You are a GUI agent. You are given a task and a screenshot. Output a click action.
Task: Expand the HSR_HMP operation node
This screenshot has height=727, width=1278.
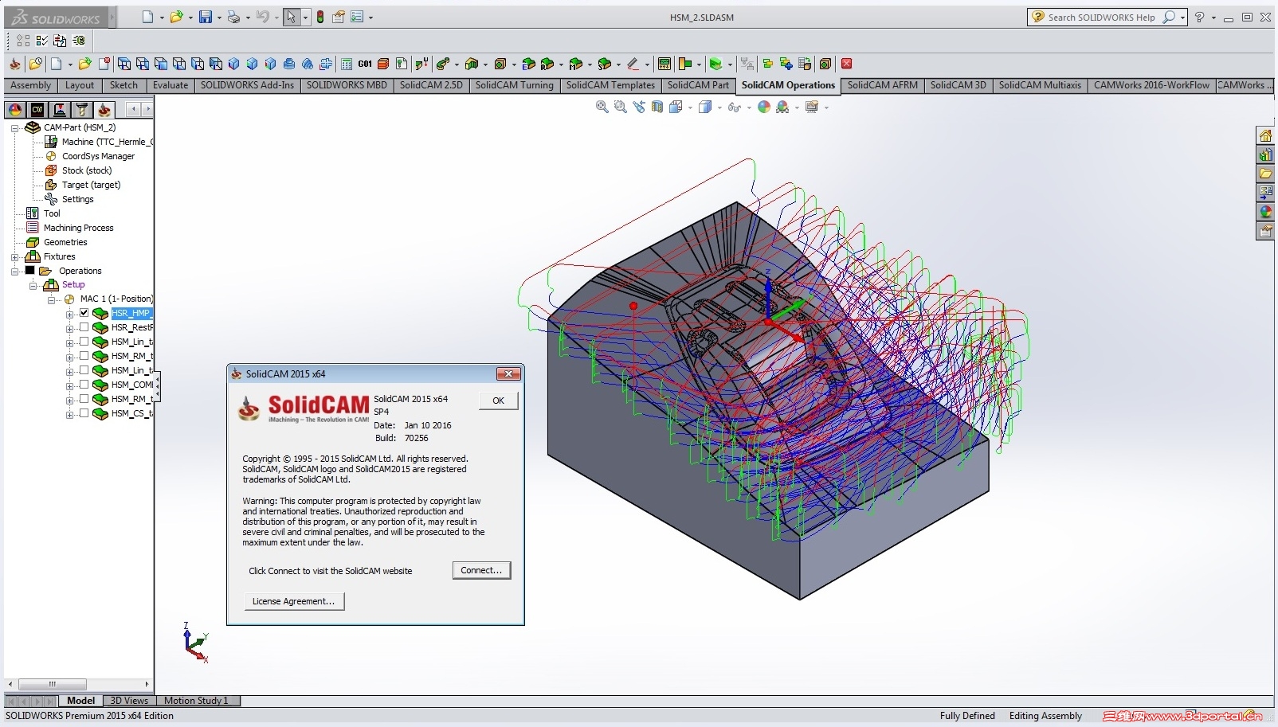[69, 314]
